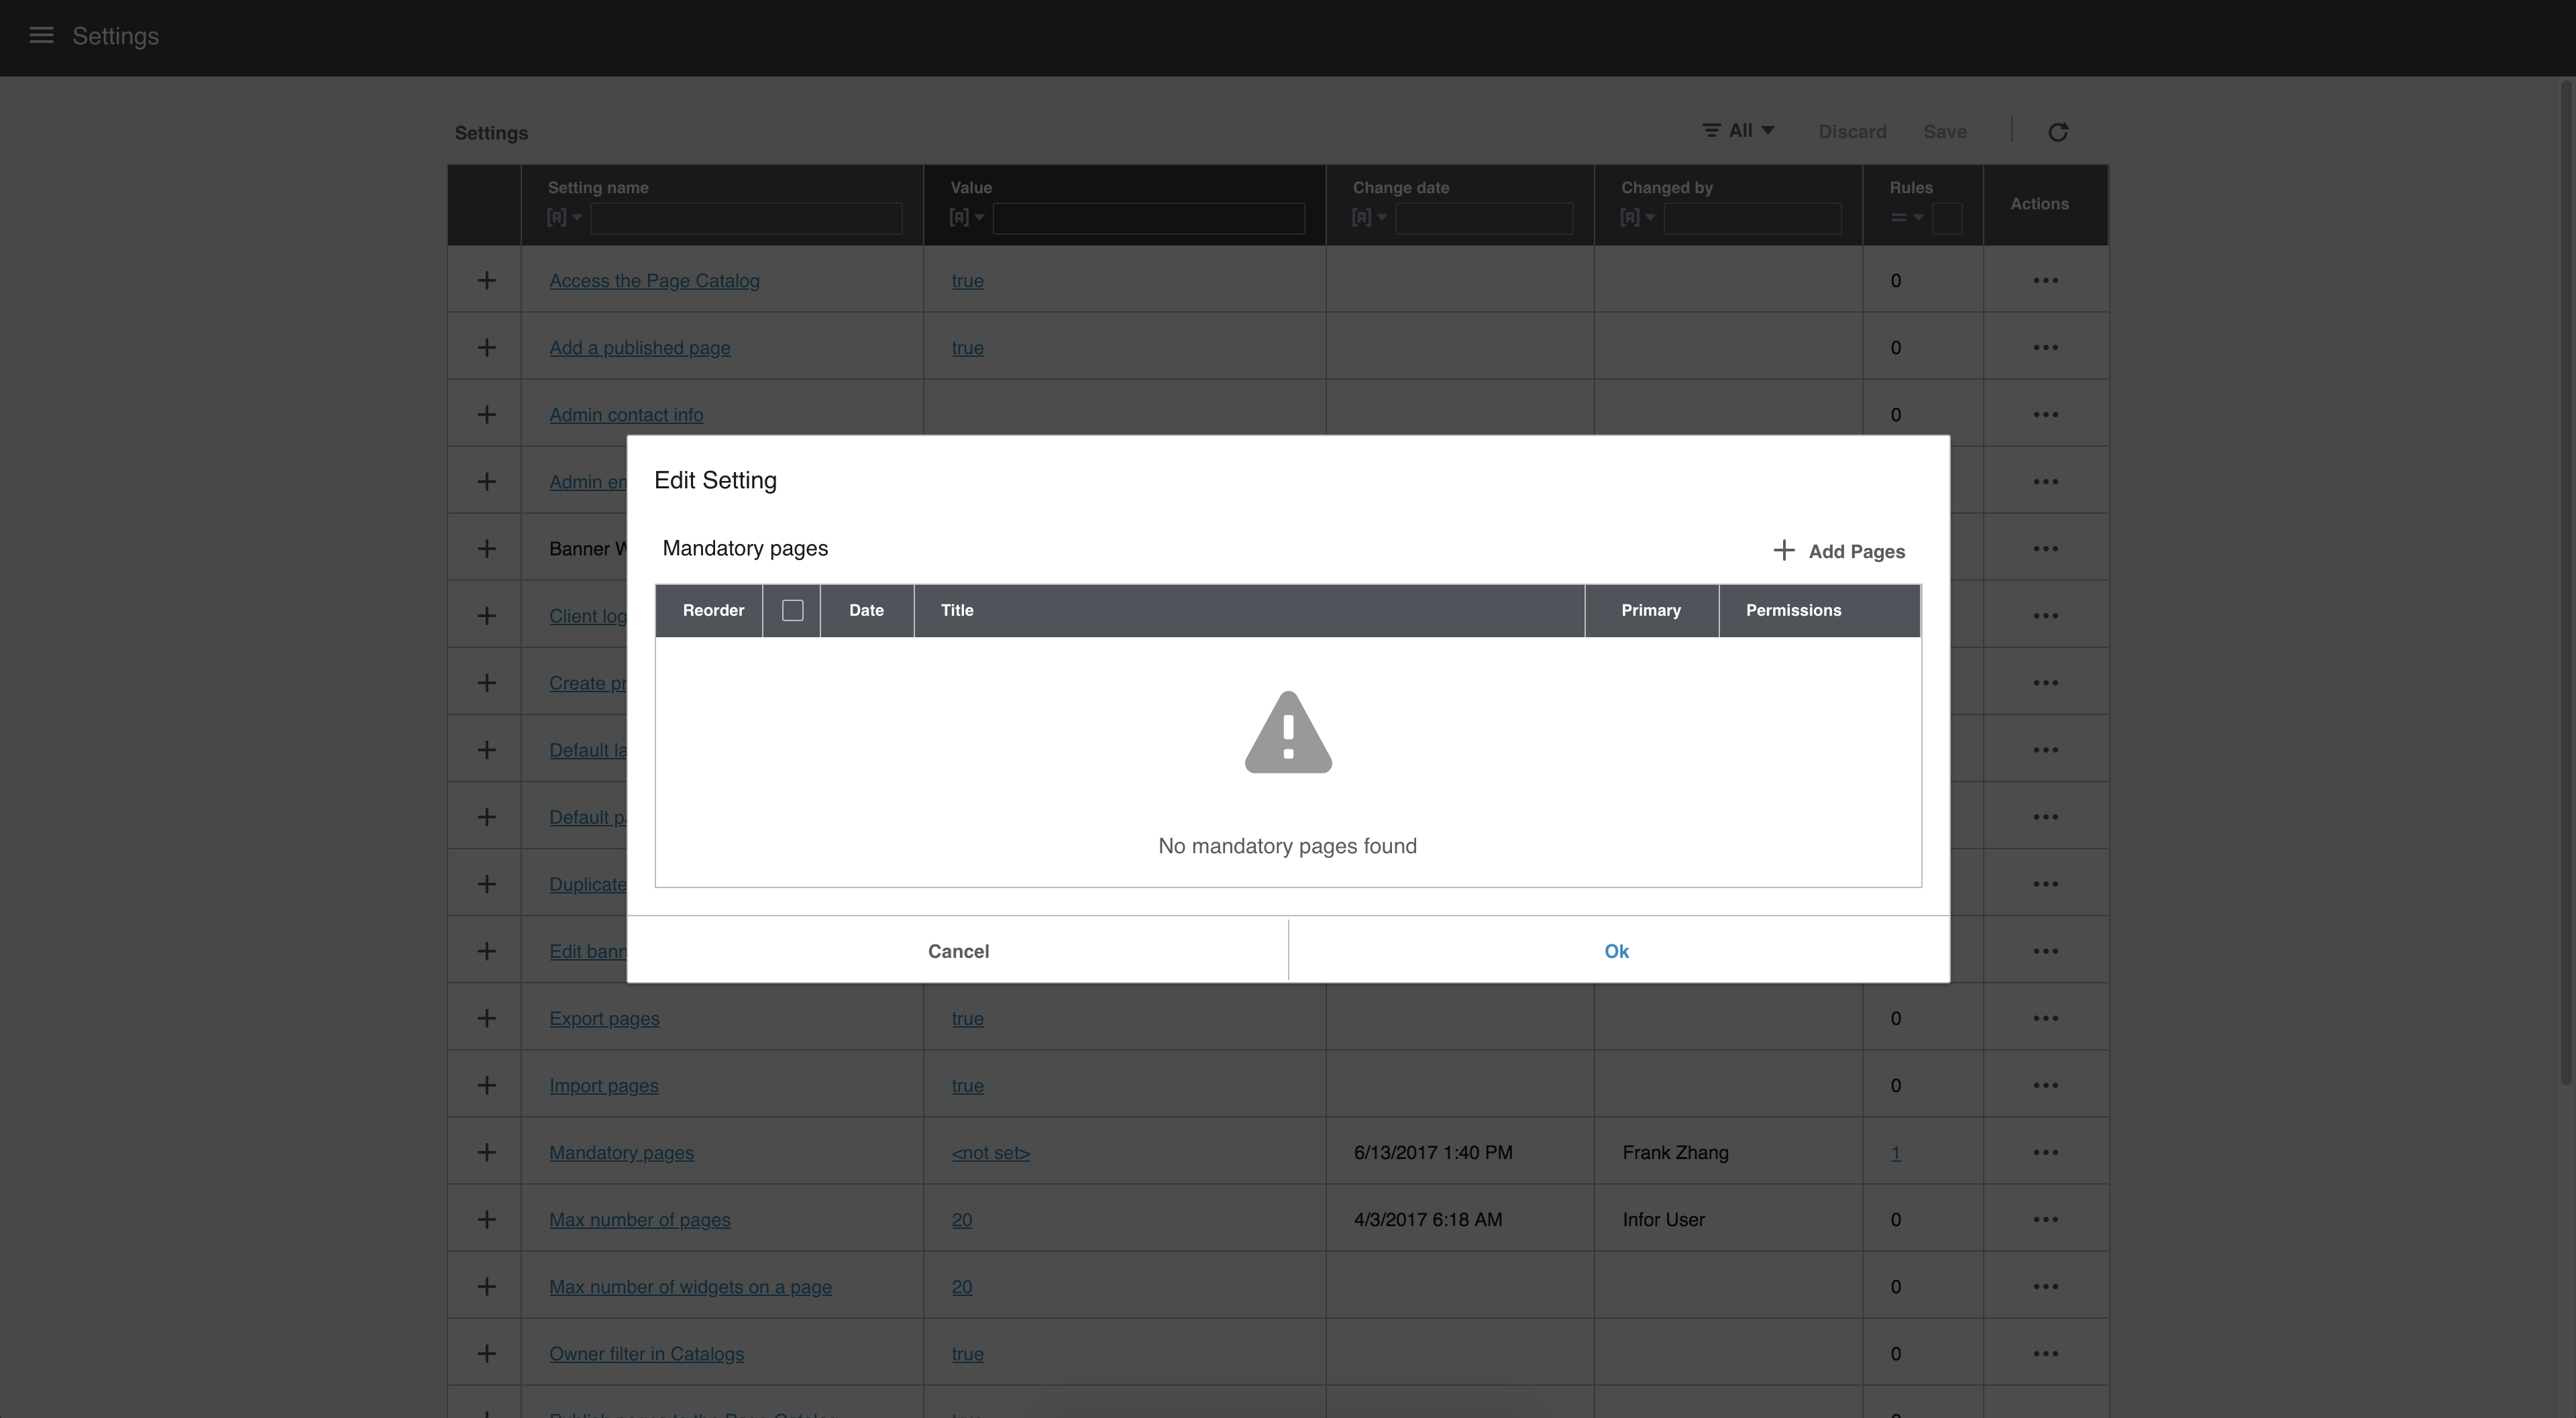The image size is (2576, 1418).
Task: Click '6/13/2017 1:40 PM' date cell
Action: [1433, 1152]
